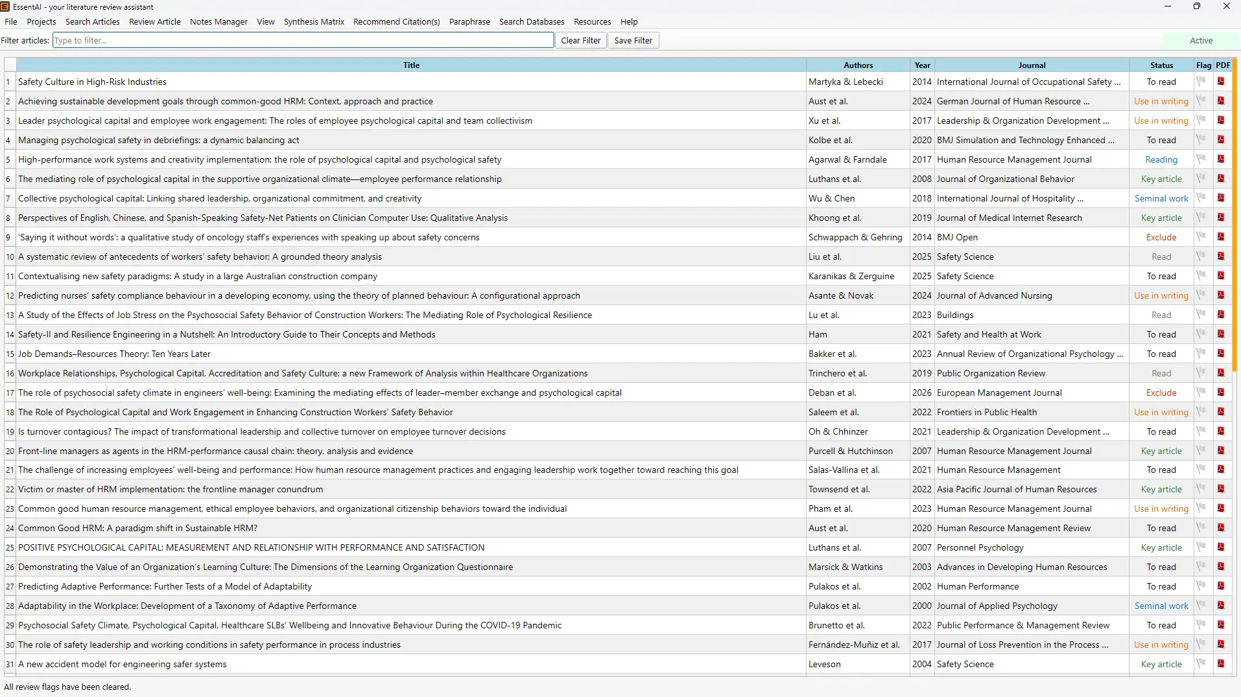Select year cell 2003 for Marsick & Watkins
Image resolution: width=1241 pixels, height=697 pixels.
[x=922, y=567]
